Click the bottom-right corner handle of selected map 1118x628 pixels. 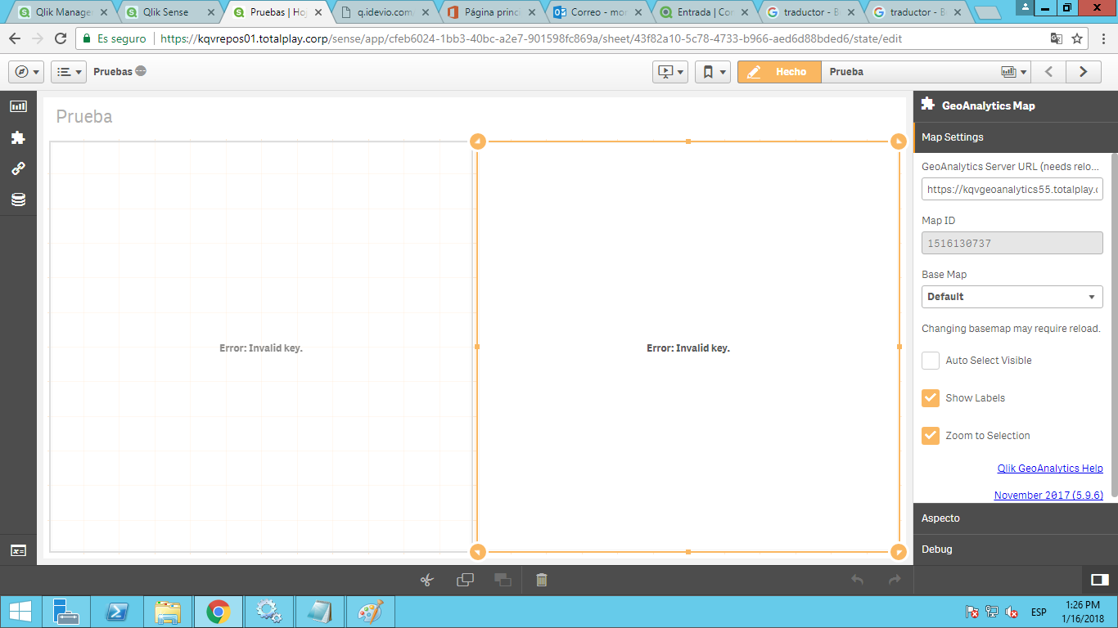[899, 552]
